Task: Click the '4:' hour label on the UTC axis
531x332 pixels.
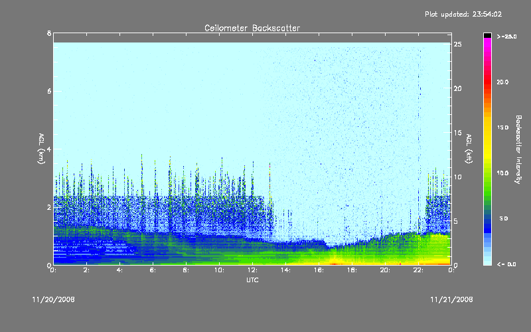Action: coord(119,270)
